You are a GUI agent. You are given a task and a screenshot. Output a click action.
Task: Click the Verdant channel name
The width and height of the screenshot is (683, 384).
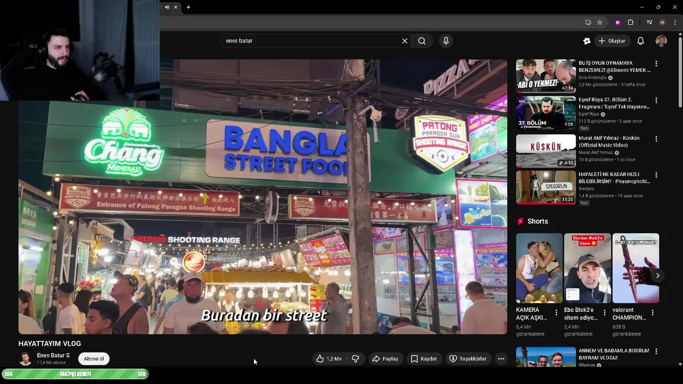(586, 188)
